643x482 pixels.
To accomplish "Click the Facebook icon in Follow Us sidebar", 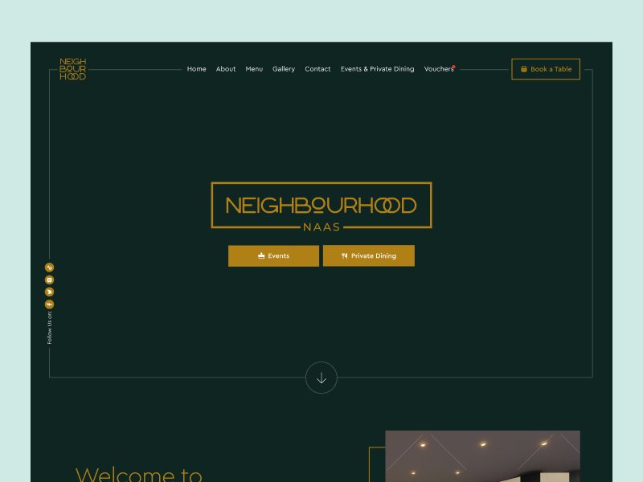I will [x=49, y=304].
